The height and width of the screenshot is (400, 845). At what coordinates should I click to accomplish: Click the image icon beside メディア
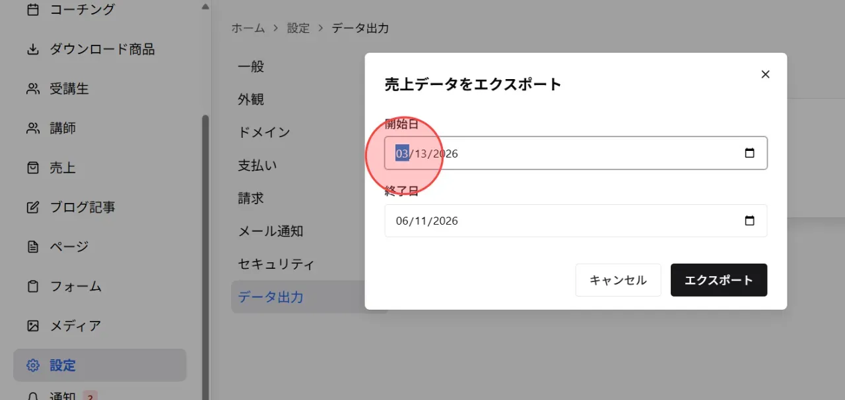tap(33, 326)
